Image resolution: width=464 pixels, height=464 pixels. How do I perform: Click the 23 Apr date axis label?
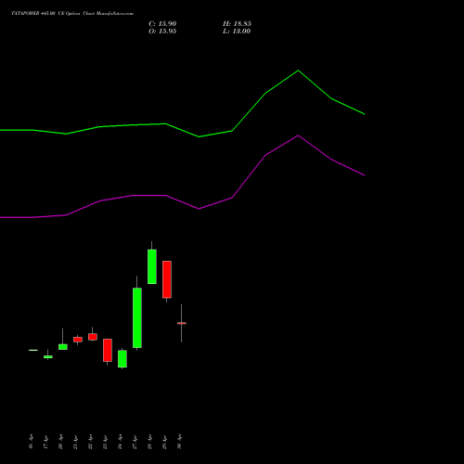pyautogui.click(x=105, y=442)
